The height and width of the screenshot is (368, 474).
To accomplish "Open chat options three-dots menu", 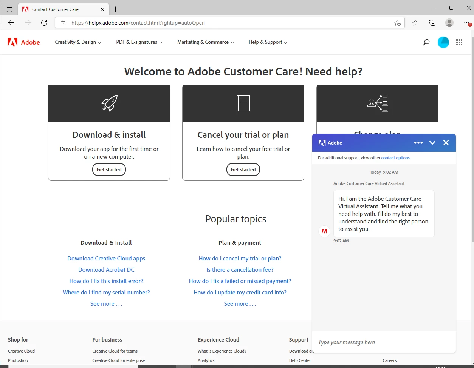I will pos(418,143).
